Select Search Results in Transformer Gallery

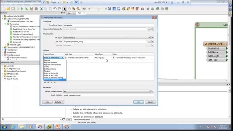(x=13, y=79)
